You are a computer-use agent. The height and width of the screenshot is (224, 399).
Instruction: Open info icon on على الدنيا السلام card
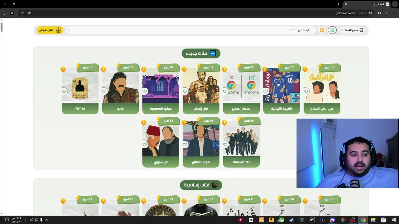click(x=305, y=69)
